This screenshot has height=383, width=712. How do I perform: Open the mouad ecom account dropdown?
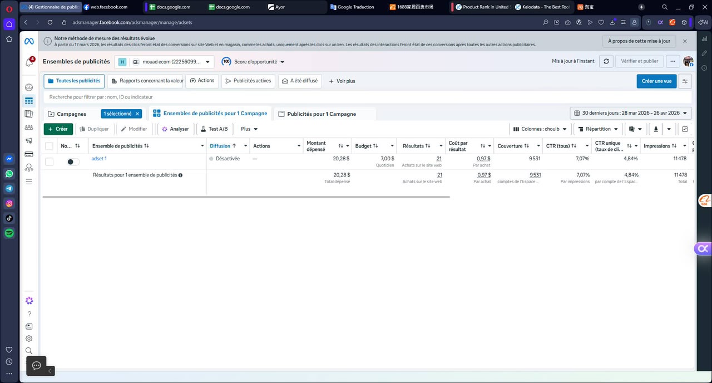pyautogui.click(x=164, y=62)
